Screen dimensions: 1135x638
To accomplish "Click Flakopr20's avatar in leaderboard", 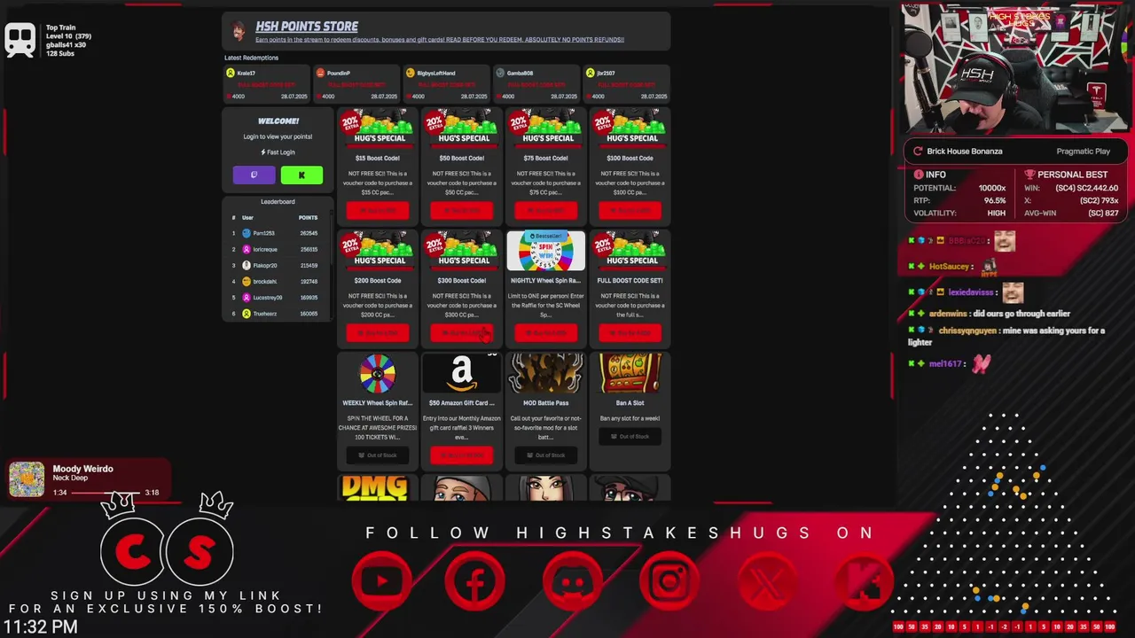I will 247,265.
